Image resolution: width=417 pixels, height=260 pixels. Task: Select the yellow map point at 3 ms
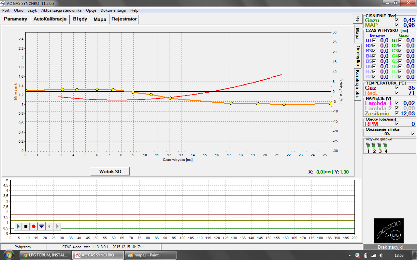(x=62, y=90)
